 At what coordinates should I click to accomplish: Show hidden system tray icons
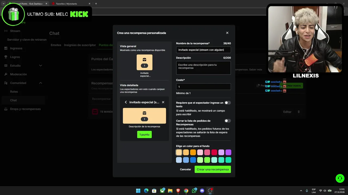(x=301, y=191)
